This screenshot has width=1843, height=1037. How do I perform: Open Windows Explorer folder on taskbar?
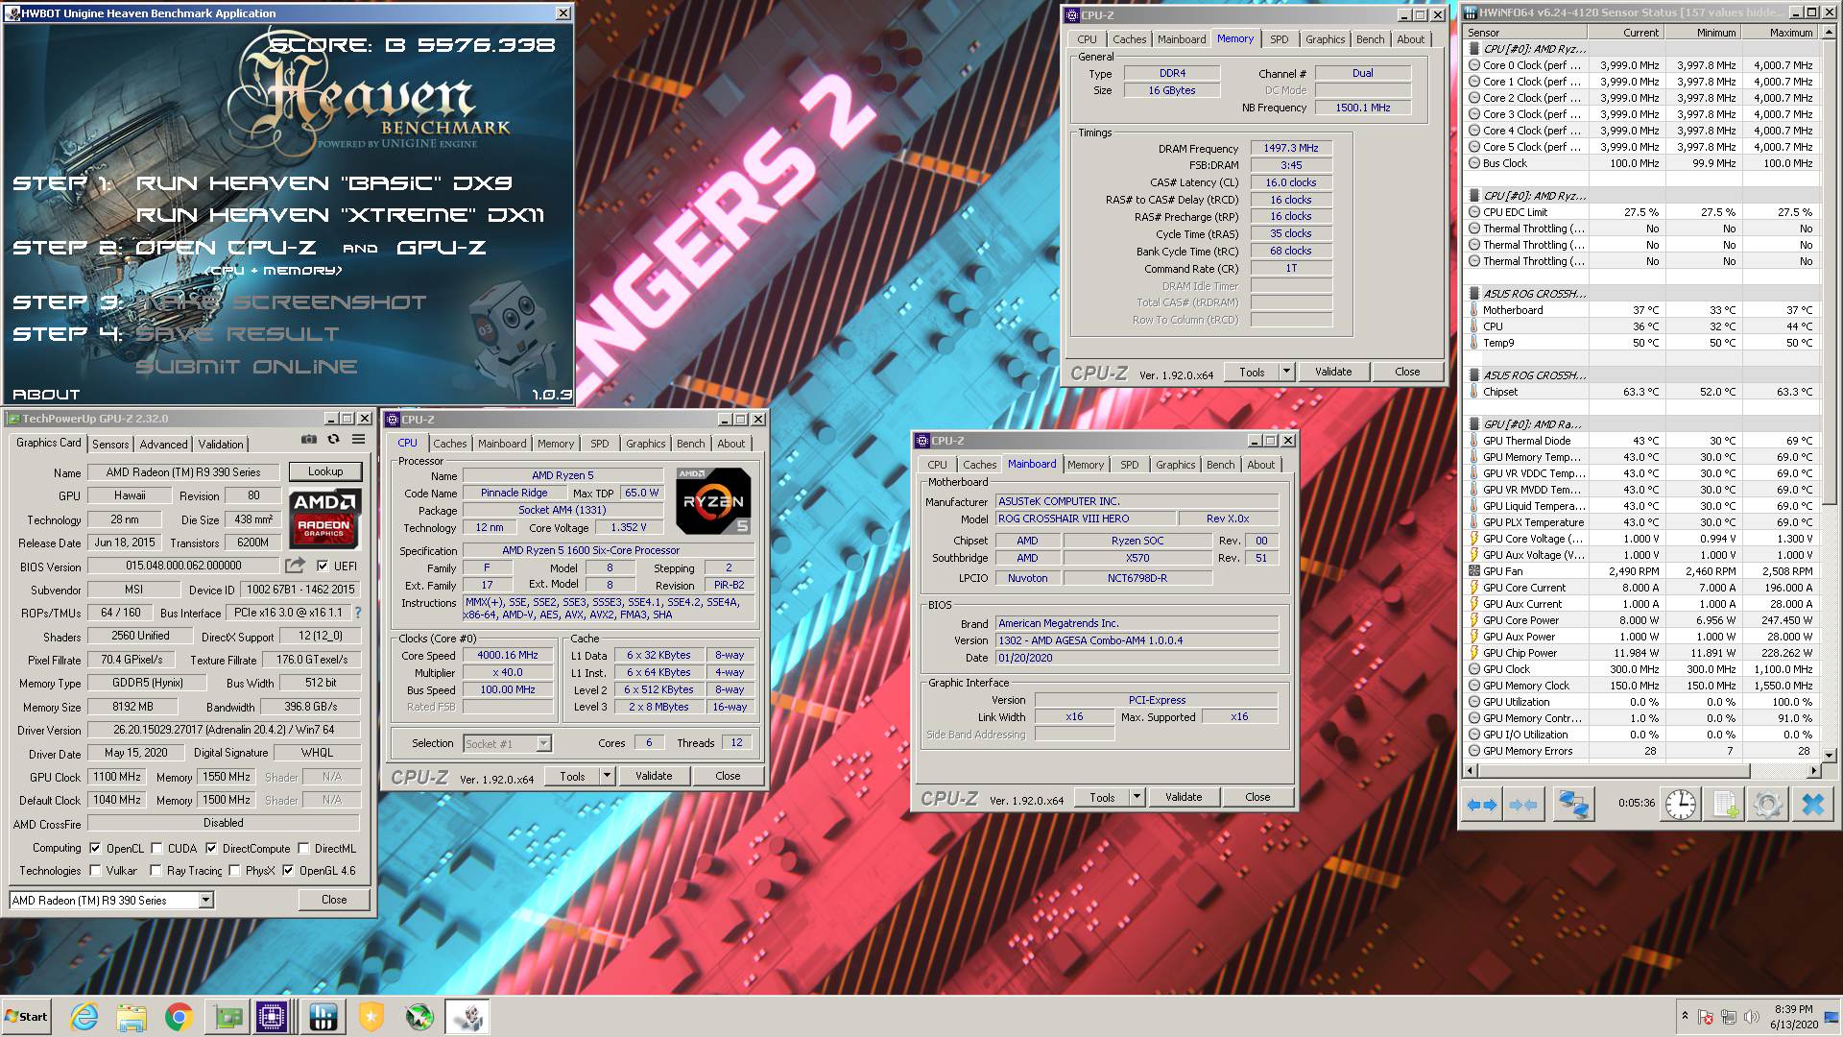tap(132, 1017)
